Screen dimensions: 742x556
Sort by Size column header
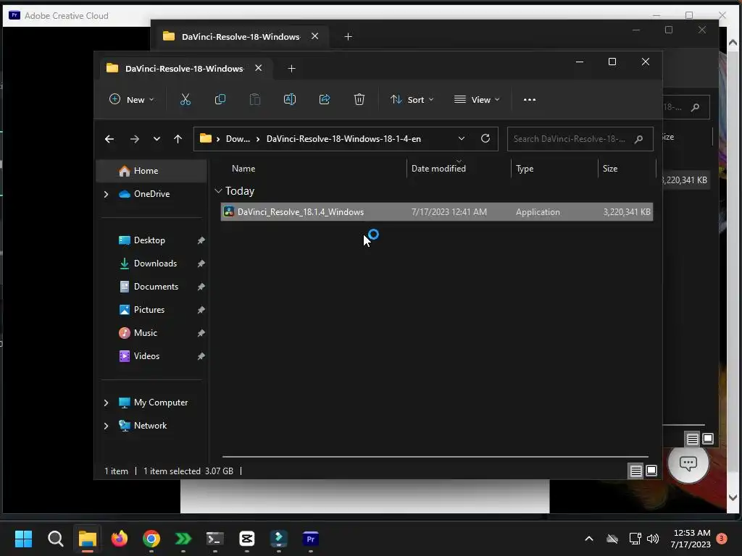pos(610,169)
